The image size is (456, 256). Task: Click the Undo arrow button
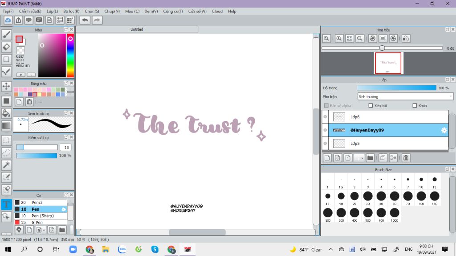pyautogui.click(x=85, y=20)
